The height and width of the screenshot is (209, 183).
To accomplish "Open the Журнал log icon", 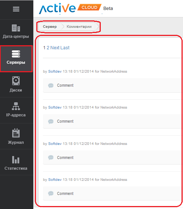I will tap(16, 133).
